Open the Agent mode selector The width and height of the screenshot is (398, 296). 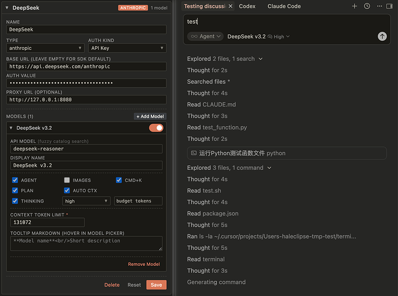coord(205,36)
